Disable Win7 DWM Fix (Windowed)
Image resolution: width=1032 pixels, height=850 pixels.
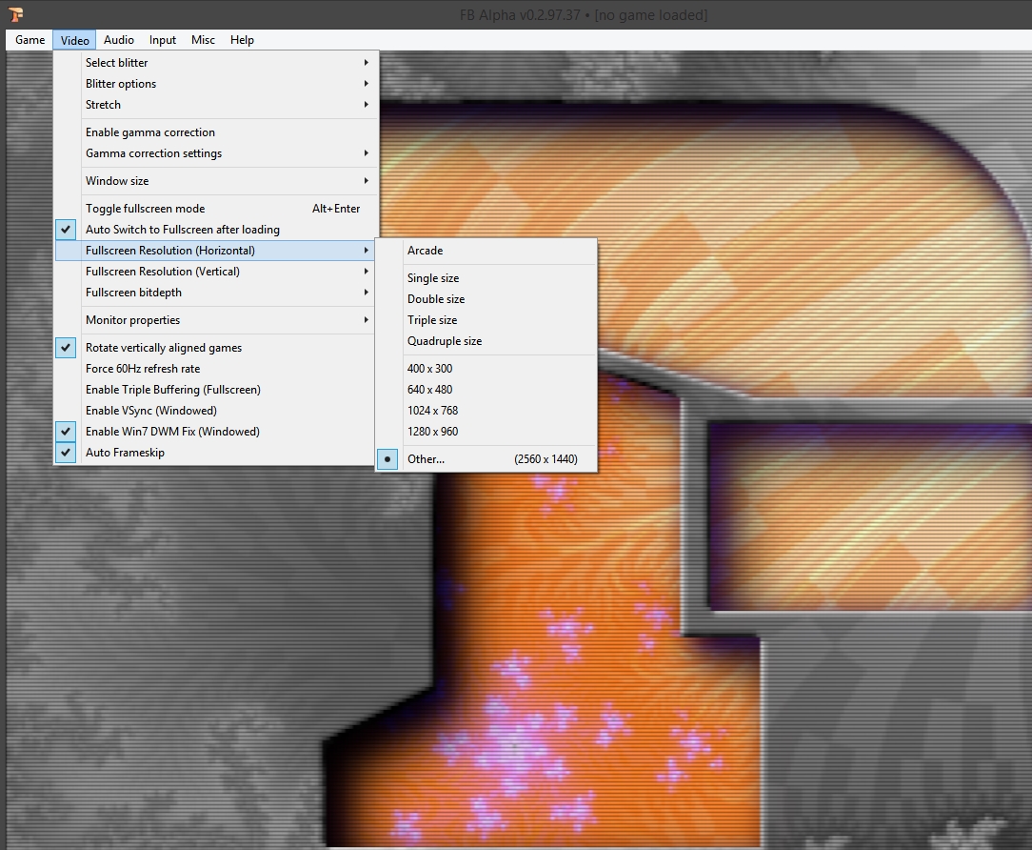(216, 433)
